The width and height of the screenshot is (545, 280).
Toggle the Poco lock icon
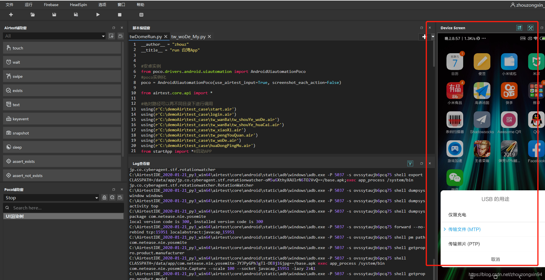click(104, 198)
